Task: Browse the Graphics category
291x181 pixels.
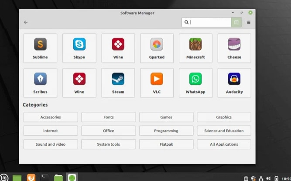Action: click(x=224, y=117)
